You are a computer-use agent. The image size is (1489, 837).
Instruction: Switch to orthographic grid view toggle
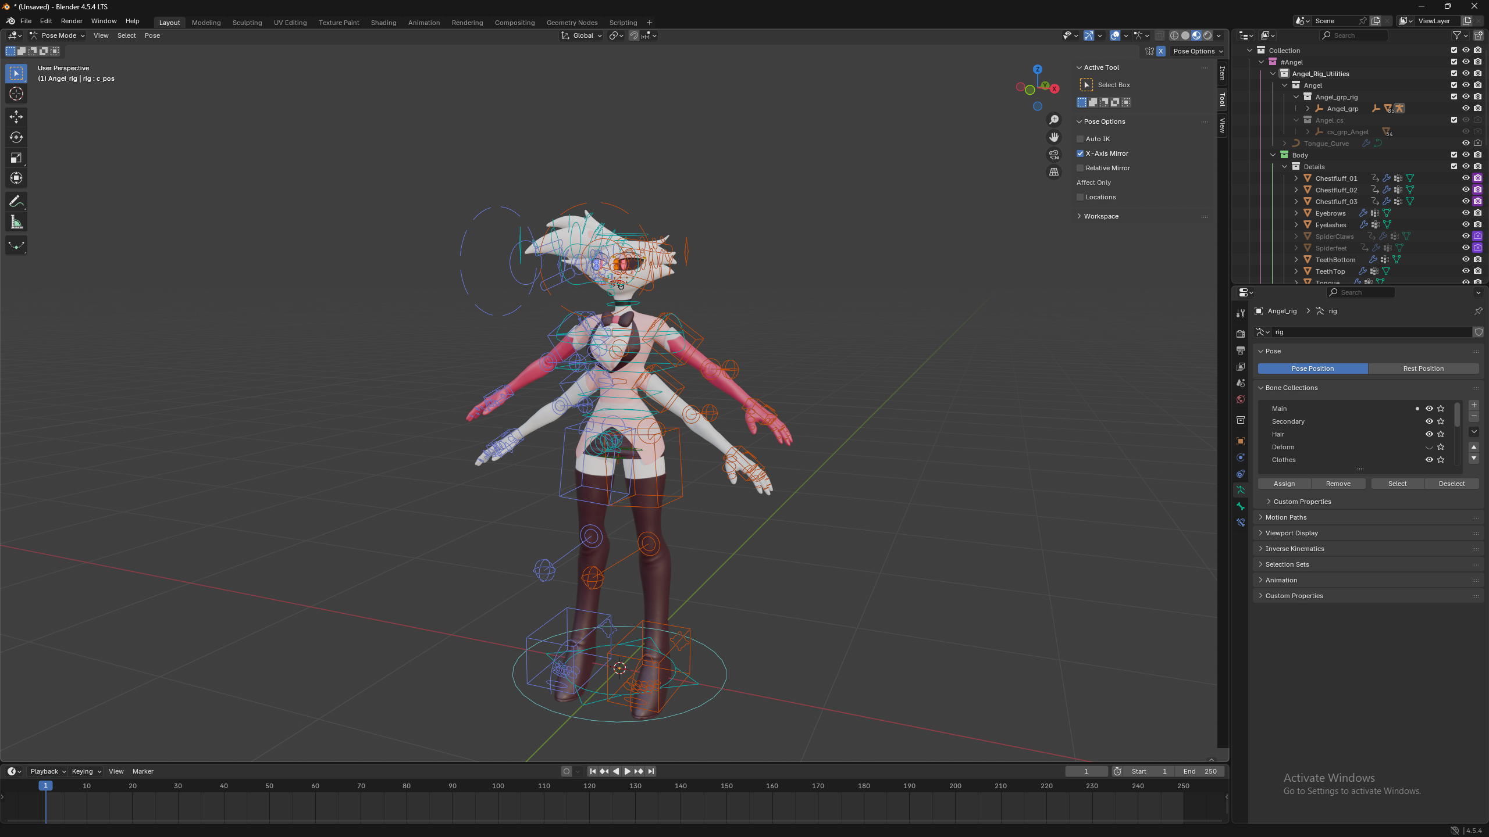[1054, 172]
